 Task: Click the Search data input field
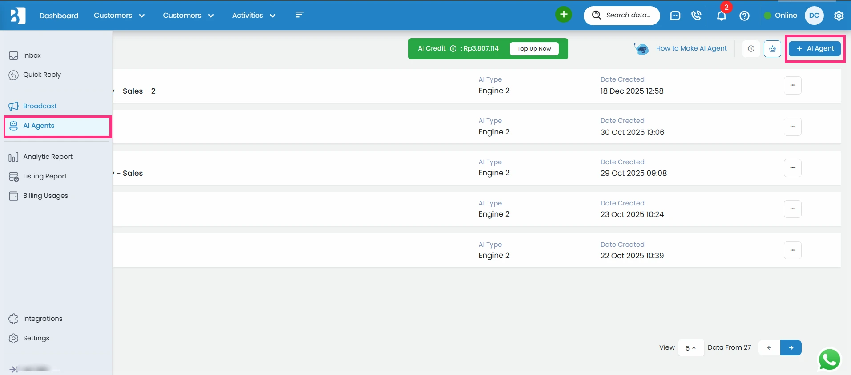point(628,16)
